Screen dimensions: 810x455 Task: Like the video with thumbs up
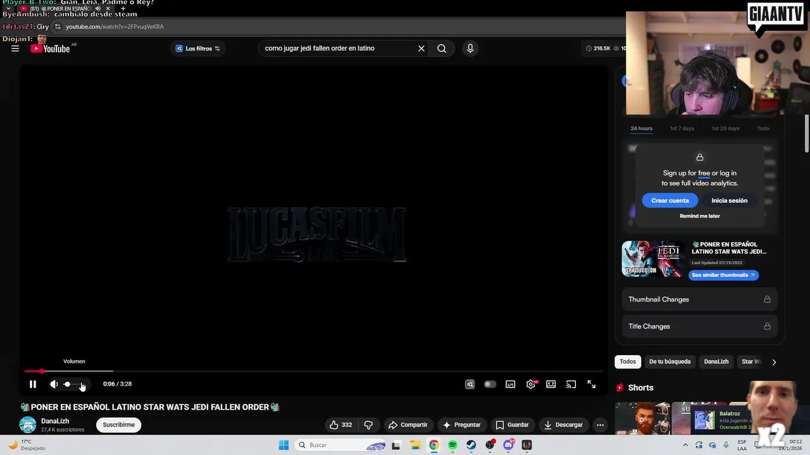pyautogui.click(x=340, y=425)
